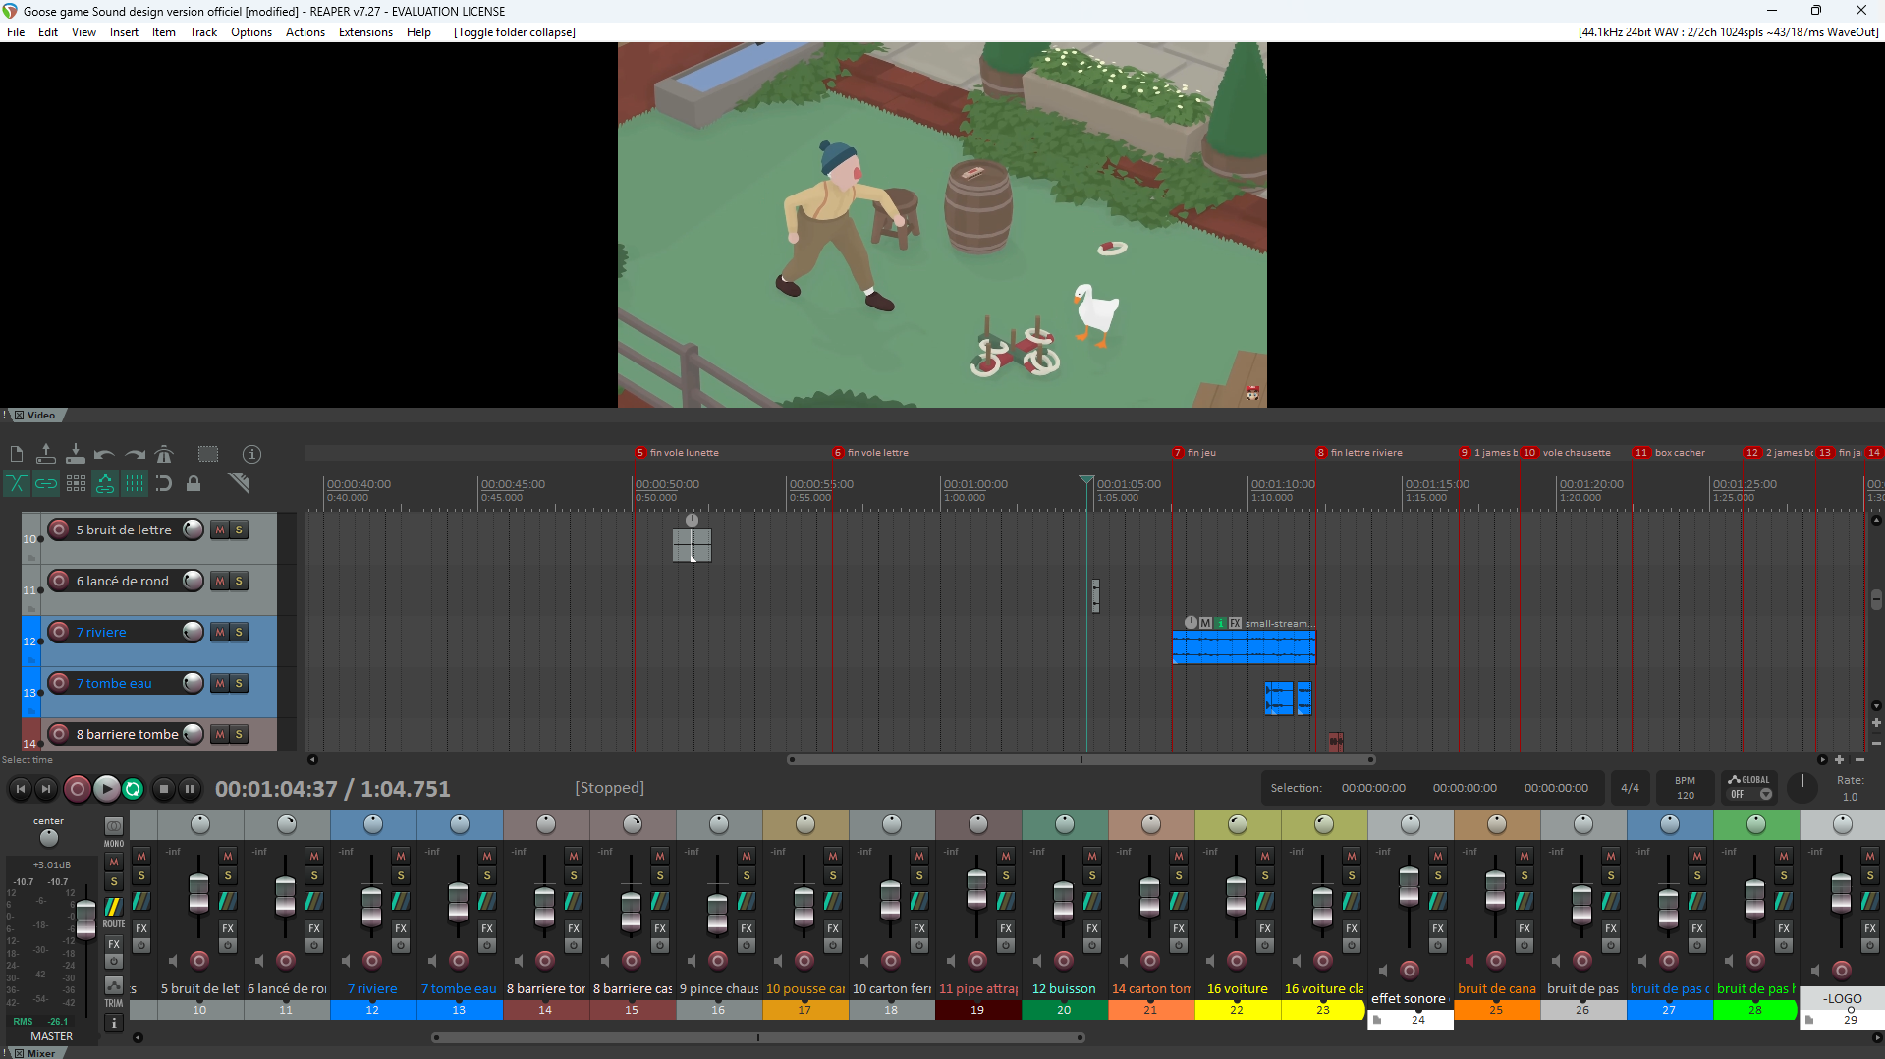Toggle the green Repeat loop button
Viewport: 1885px width, 1059px height.
tap(133, 789)
